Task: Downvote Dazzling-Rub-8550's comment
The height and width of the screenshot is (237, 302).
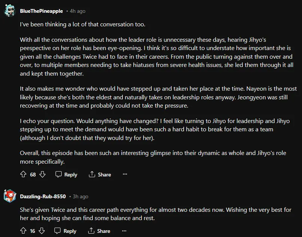Action: tap(42, 231)
